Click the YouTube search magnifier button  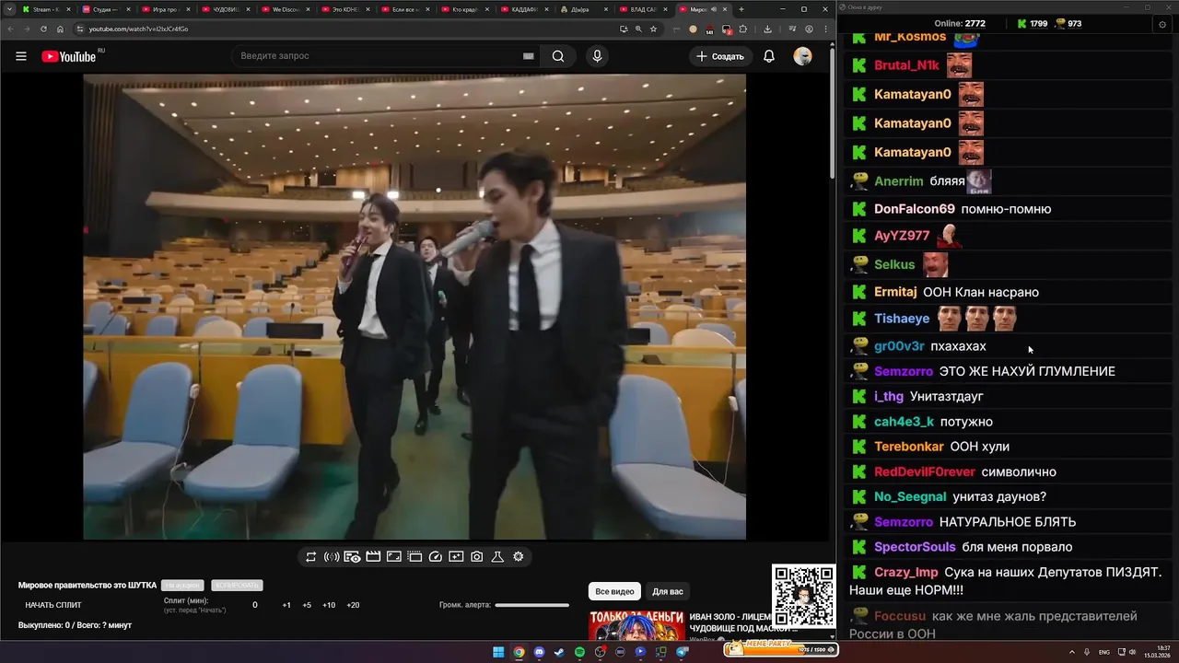click(x=558, y=56)
